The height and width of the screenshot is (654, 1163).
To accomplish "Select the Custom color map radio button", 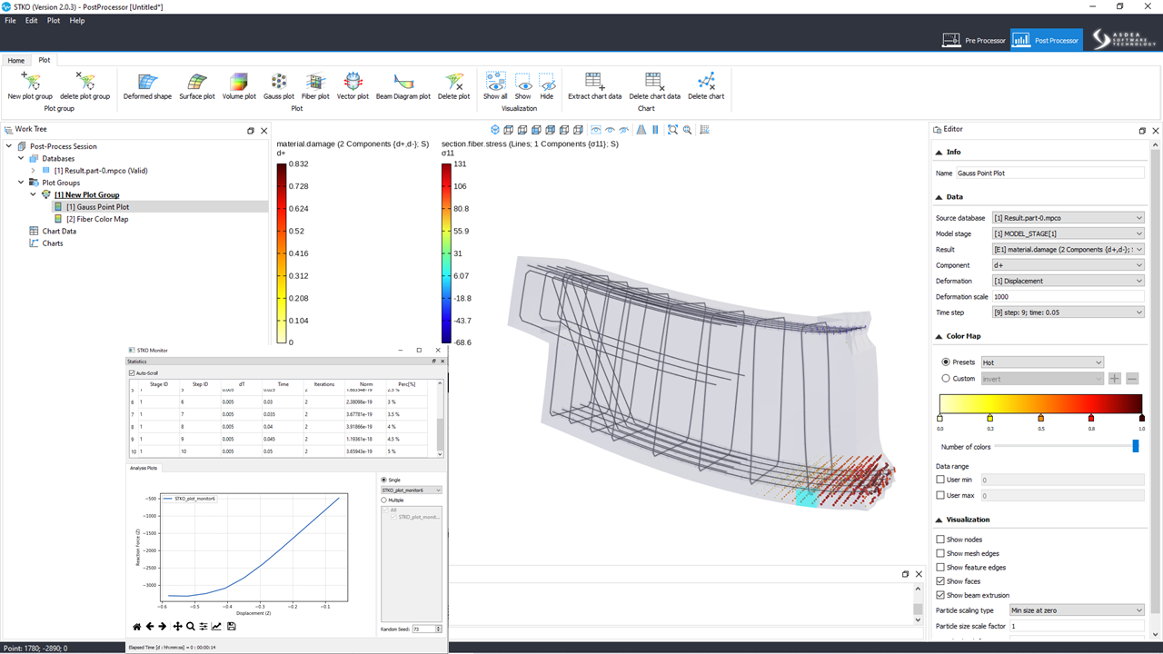I will [x=946, y=378].
